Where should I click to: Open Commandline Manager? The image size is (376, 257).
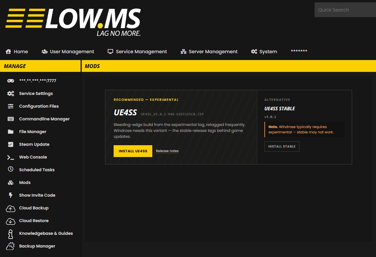44,119
